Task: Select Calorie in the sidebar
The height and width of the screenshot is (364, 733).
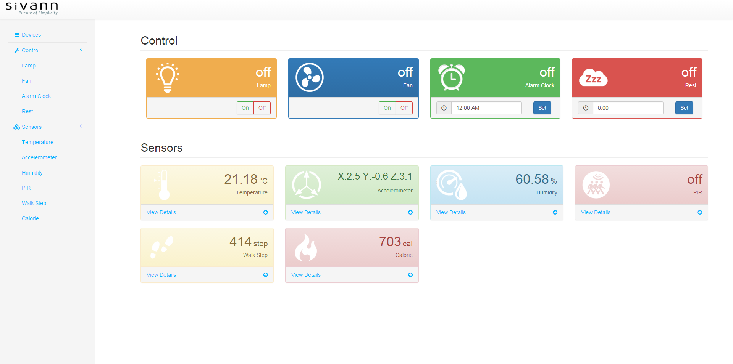Action: pos(30,218)
